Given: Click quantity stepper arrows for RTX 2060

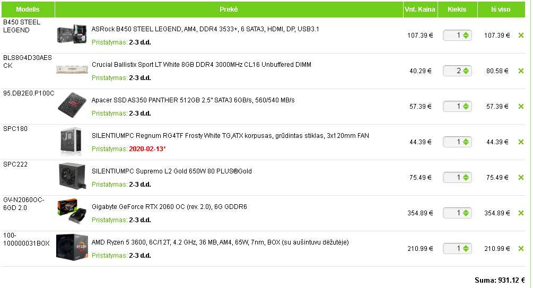Looking at the screenshot, I should point(466,213).
